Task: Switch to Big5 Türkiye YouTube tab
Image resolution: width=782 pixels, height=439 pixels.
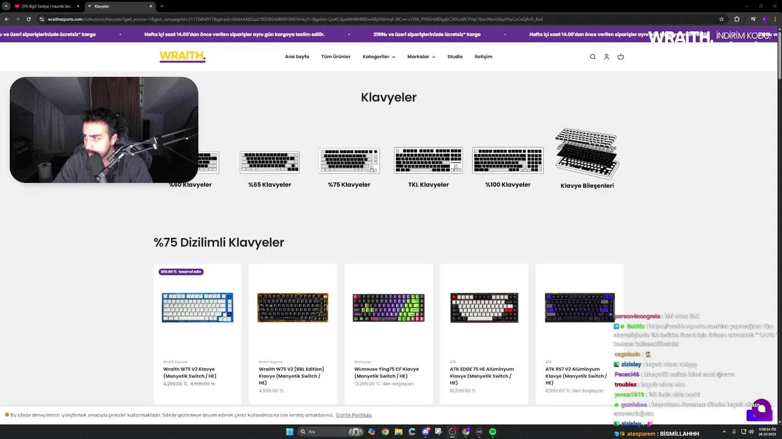Action: (x=46, y=6)
